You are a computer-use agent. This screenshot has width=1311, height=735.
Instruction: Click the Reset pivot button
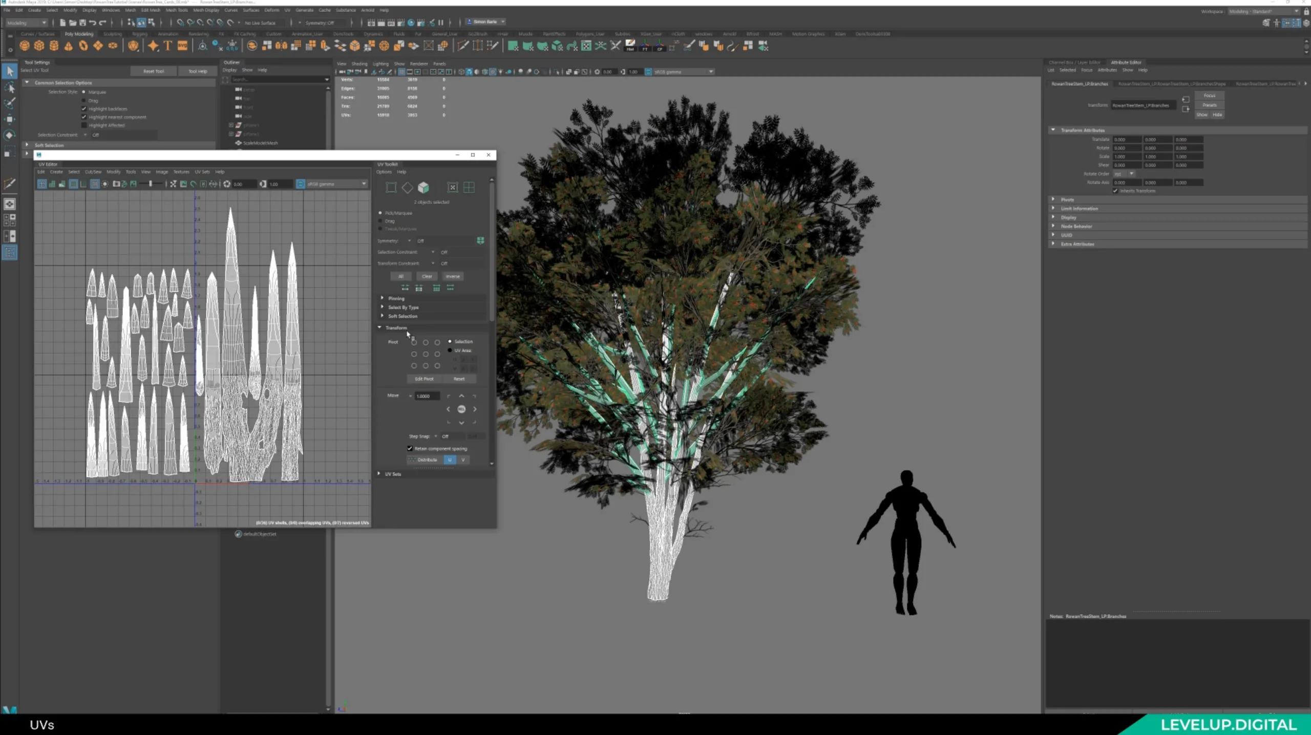coord(458,379)
